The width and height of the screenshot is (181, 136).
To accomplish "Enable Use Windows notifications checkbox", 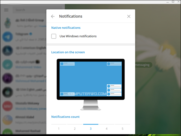I will (54, 36).
